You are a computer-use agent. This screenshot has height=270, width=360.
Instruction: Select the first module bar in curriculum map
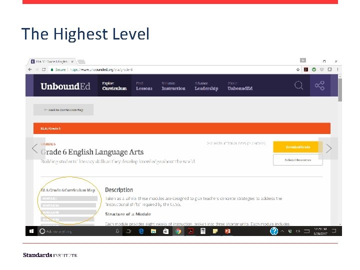tap(69, 198)
